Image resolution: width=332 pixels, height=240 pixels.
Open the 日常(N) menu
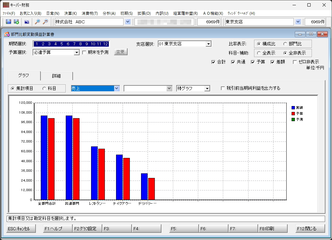point(53,13)
